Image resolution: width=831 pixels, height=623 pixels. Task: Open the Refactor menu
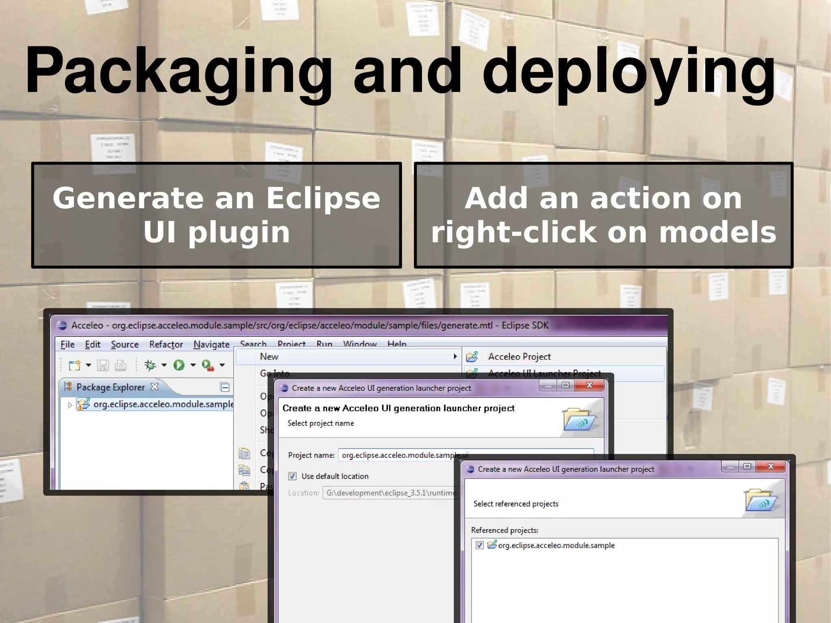(166, 345)
